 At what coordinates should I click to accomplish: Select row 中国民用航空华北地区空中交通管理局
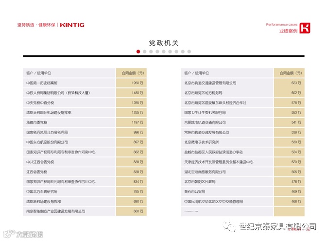click(x=243, y=201)
